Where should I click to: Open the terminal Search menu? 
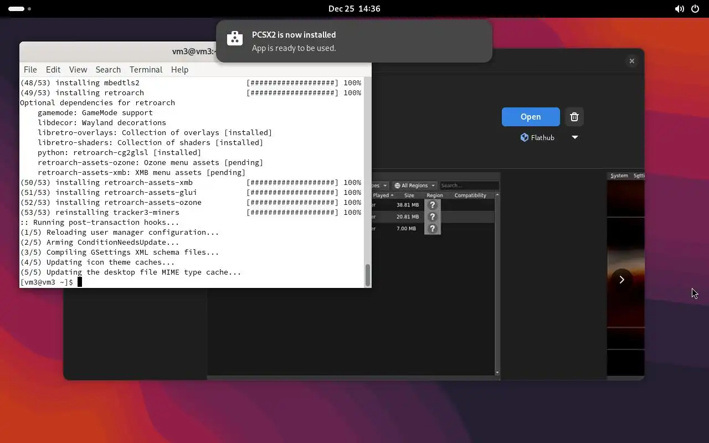[108, 69]
